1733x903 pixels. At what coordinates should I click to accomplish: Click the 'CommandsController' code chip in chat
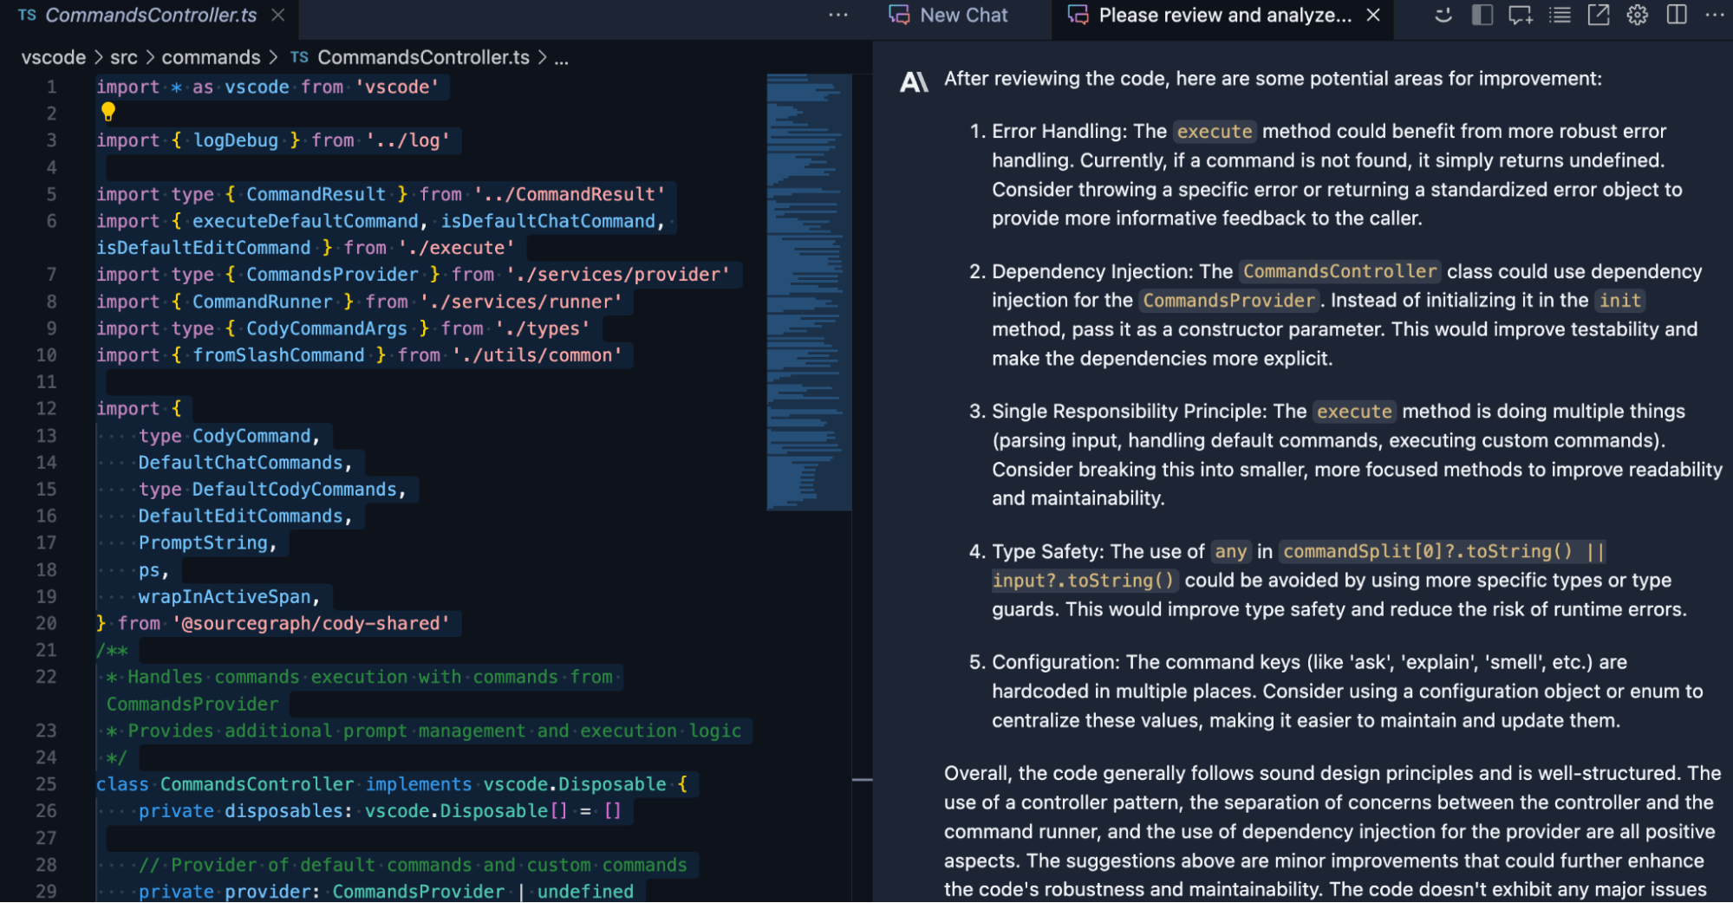(x=1340, y=271)
